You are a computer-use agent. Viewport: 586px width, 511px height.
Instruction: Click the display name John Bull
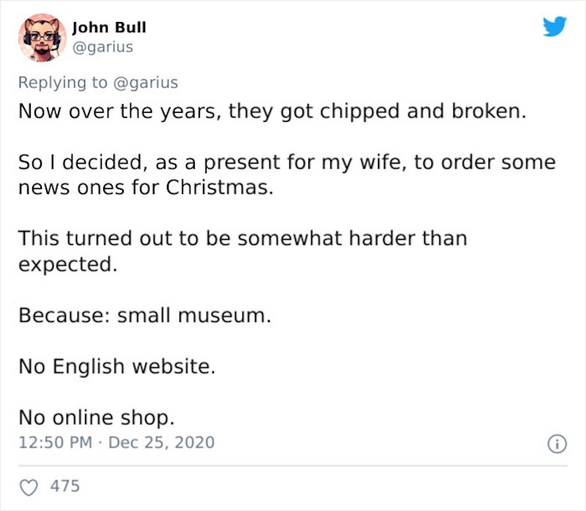(x=109, y=27)
